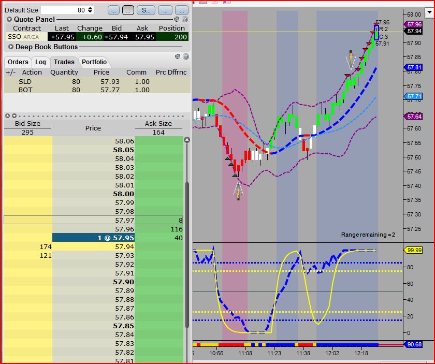This screenshot has width=435, height=364.
Task: Click quote panel Bid value 57.94
Action: coord(117,37)
